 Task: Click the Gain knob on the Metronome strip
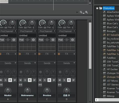[23, 23]
